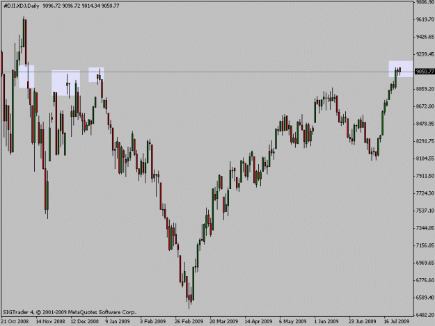
Task: Click the OHLC values '9096.72 9096.72 9014.34 9050.77'
Action: [x=81, y=6]
